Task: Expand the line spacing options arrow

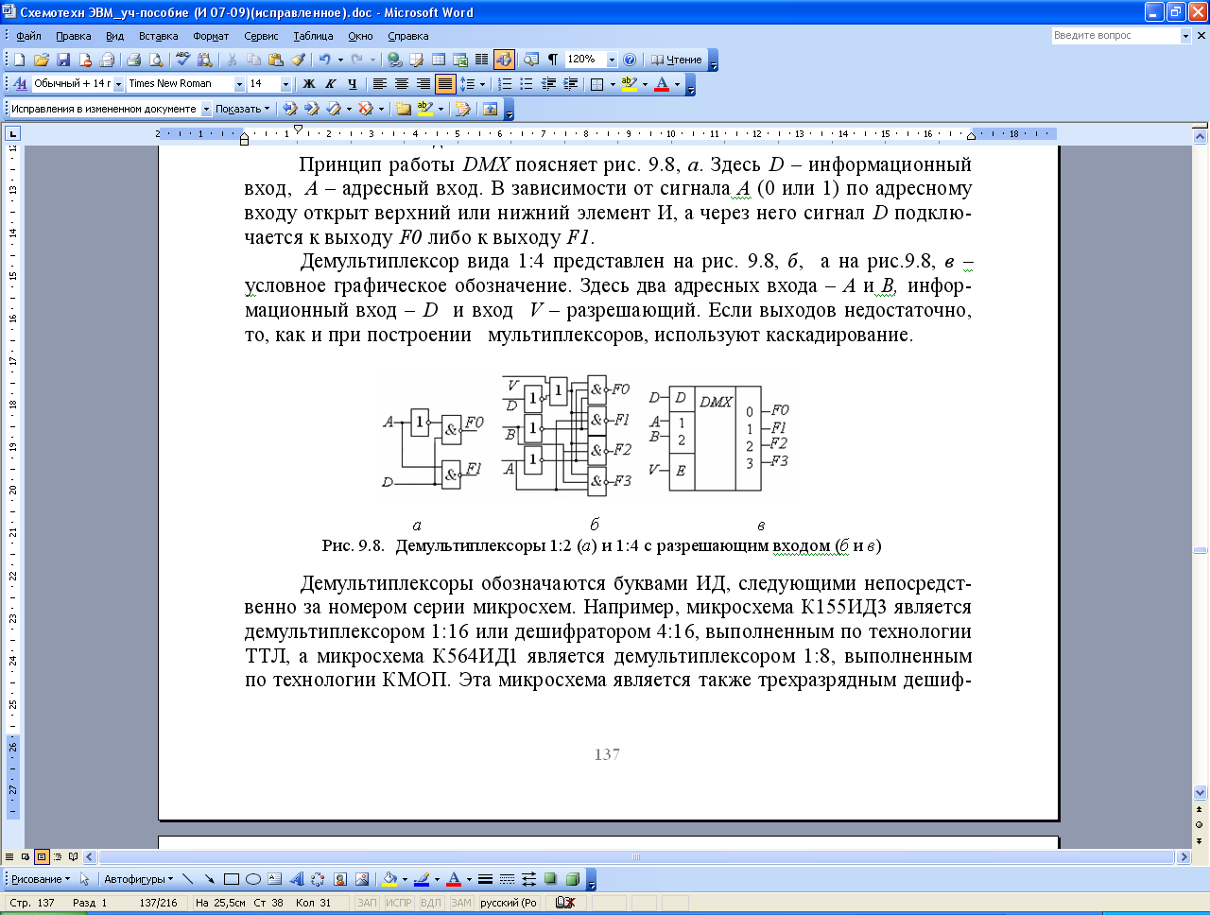Action: click(482, 84)
